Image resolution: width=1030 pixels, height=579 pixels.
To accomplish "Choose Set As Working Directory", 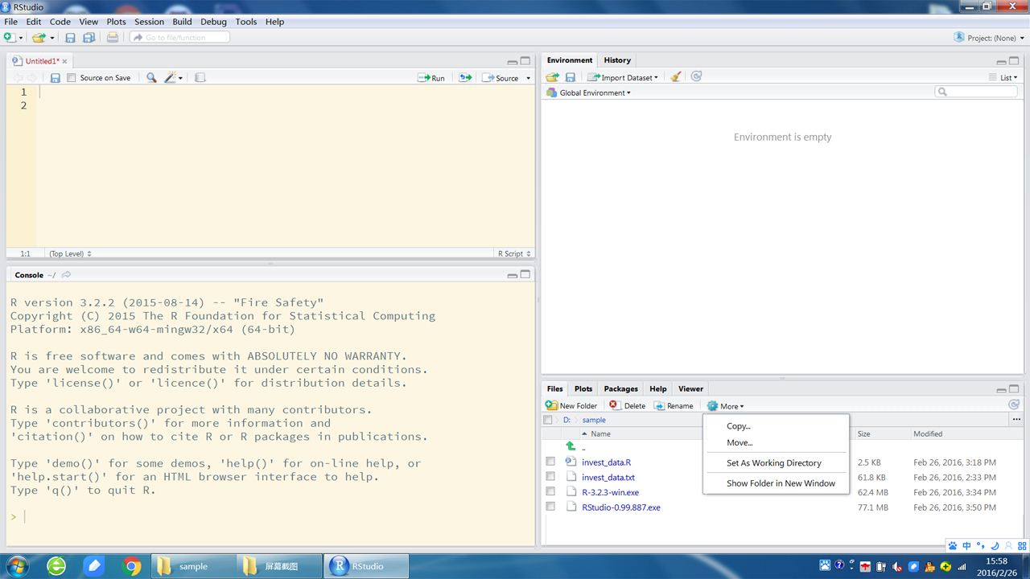I will (x=776, y=463).
